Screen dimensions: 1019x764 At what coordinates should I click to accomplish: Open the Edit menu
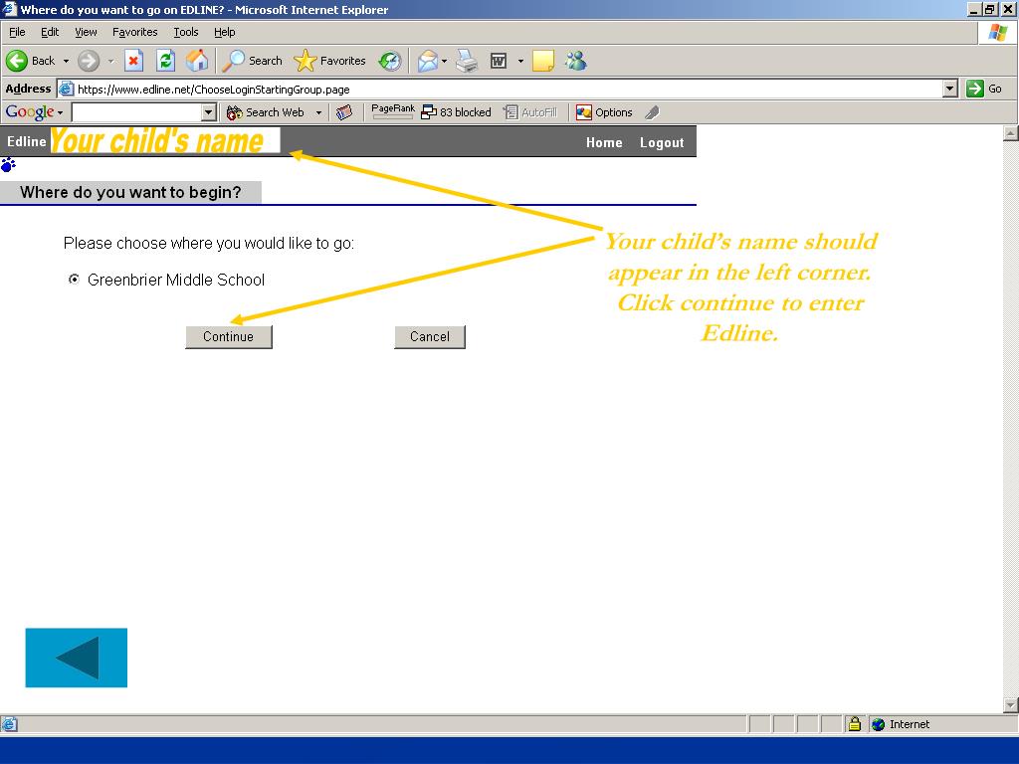[x=50, y=32]
